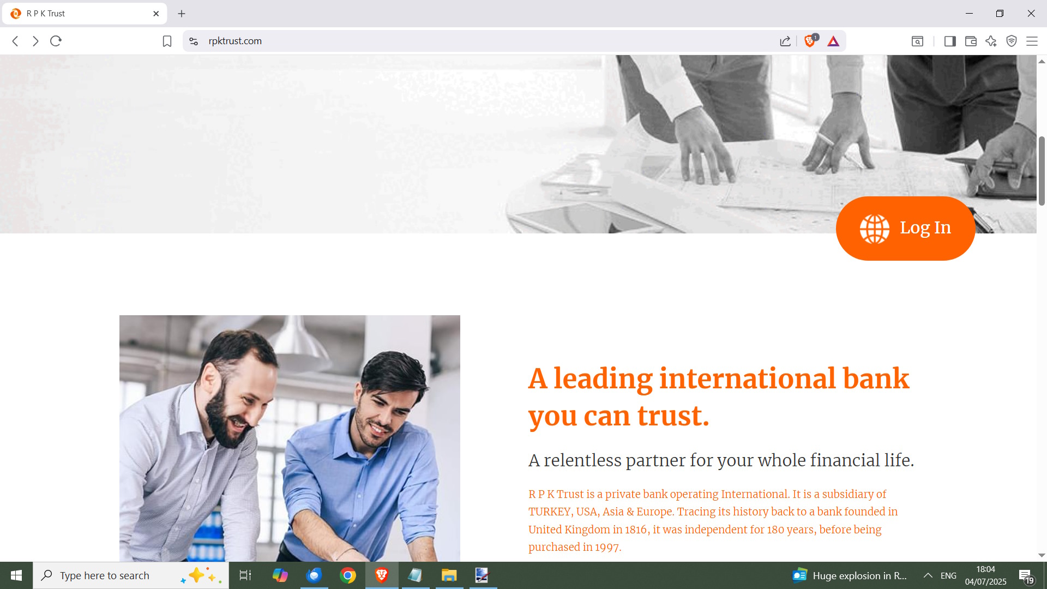The width and height of the screenshot is (1047, 589).
Task: Open Leo AI assistant sparkle icon
Action: tap(991, 41)
